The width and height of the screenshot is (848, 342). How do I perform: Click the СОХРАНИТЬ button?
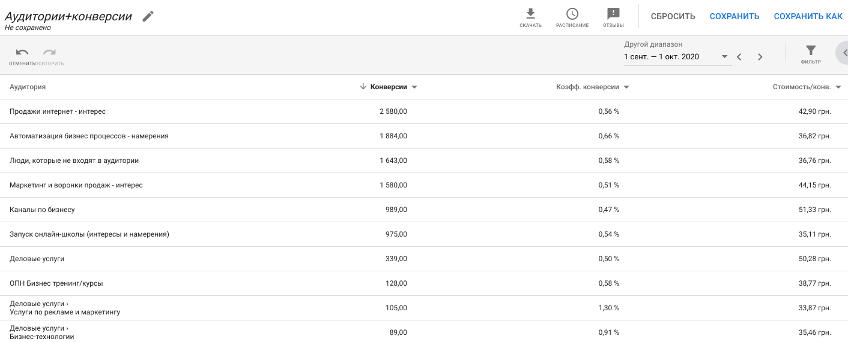[734, 17]
